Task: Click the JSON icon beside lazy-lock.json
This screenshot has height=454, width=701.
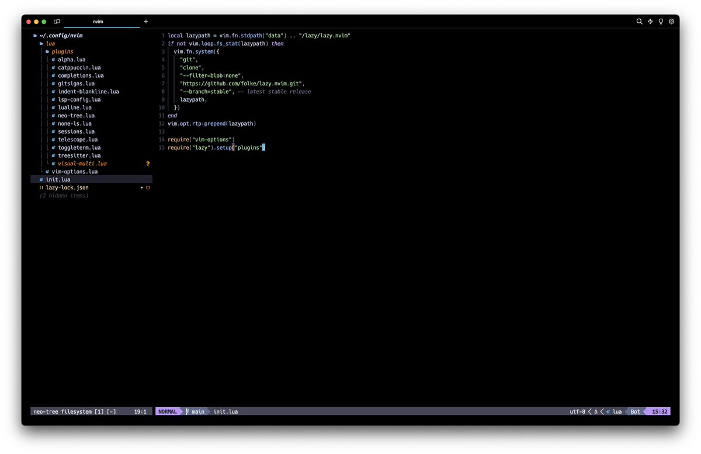Action: [41, 187]
